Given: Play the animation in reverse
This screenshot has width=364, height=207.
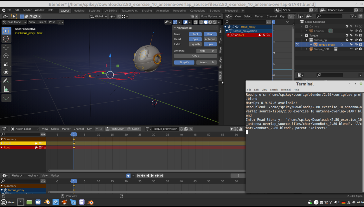Looking at the screenshot, I should pos(148,176).
